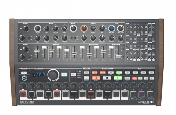Viewport: 176px width, 115px height.
Task: Select the Velo track button
Action: [x=111, y=73]
